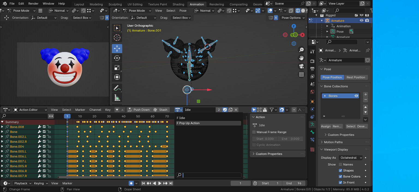The width and height of the screenshot is (419, 192).
Task: Open the Render menu
Action: [x=34, y=4]
